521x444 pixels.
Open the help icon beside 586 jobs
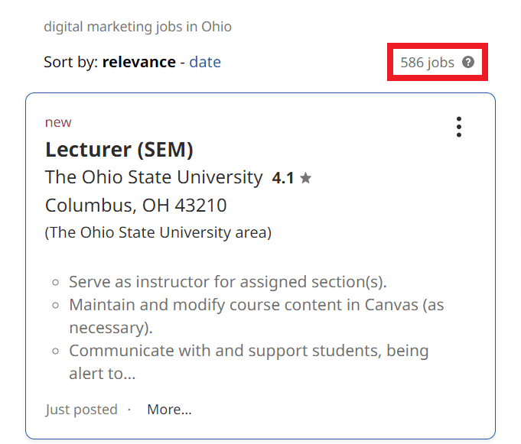point(468,62)
